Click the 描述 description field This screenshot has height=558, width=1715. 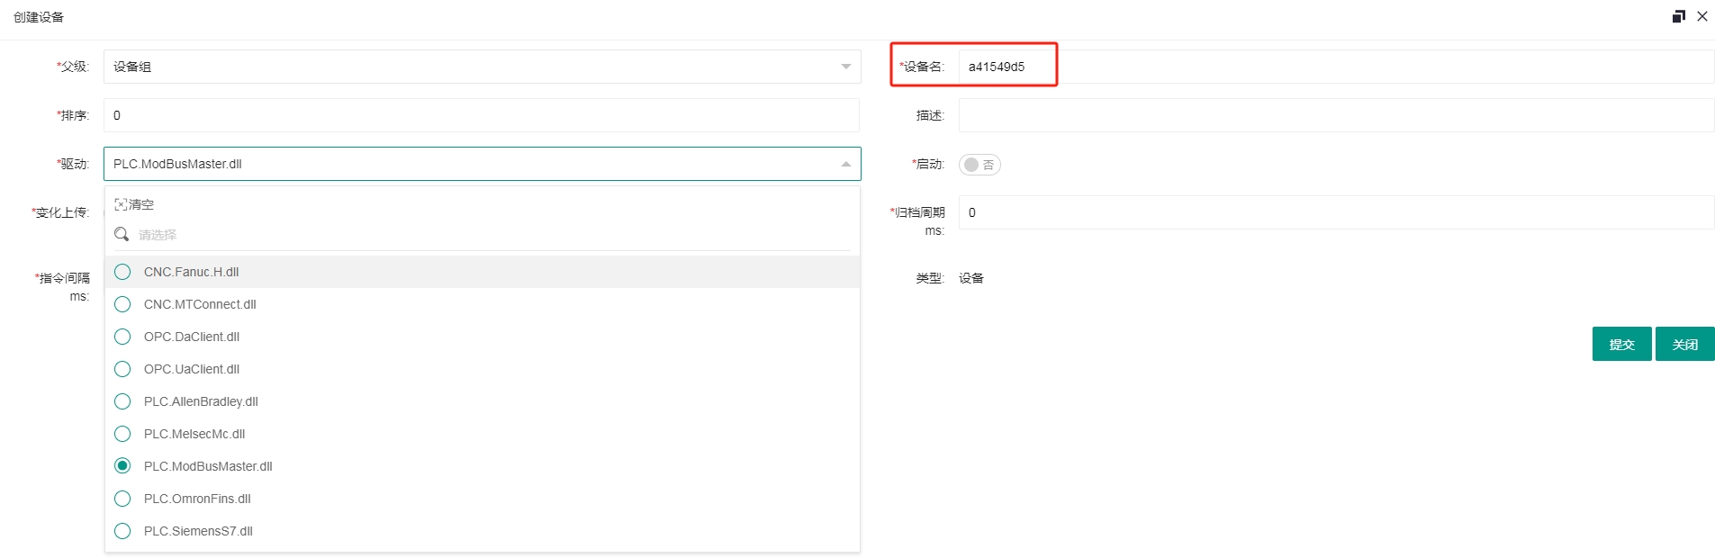1337,115
